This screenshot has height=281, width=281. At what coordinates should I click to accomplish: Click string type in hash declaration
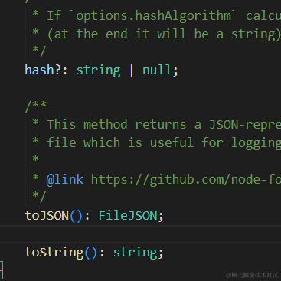[x=98, y=70]
